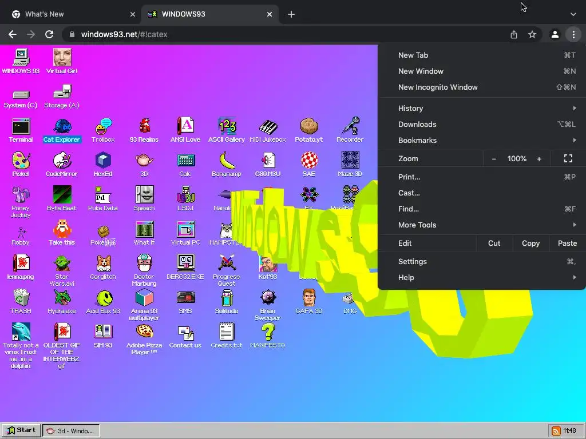Viewport: 586px width, 439px height.
Task: Open the Recorder microphone icon
Action: [350, 130]
